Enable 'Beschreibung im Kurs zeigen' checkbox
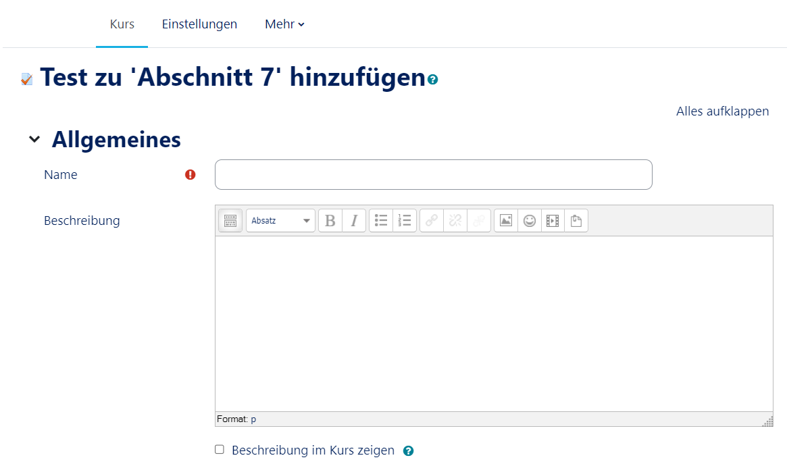This screenshot has height=466, width=787. [x=220, y=450]
